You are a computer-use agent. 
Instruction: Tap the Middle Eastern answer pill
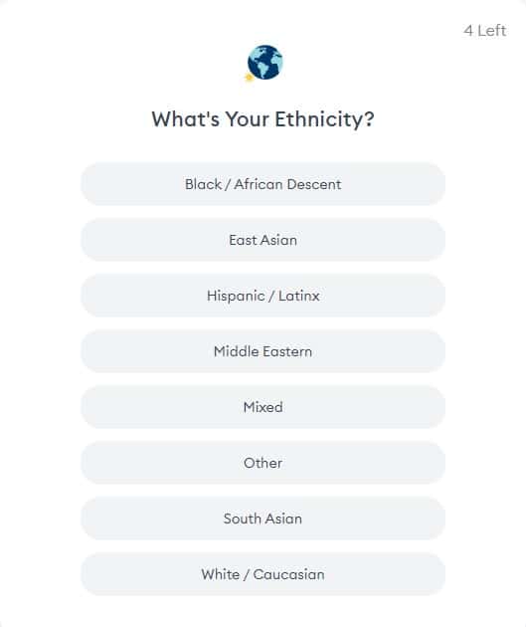[263, 351]
